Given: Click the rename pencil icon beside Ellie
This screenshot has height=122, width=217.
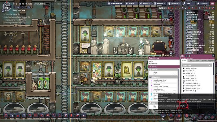Looking at the screenshot, I should (x=186, y=56).
